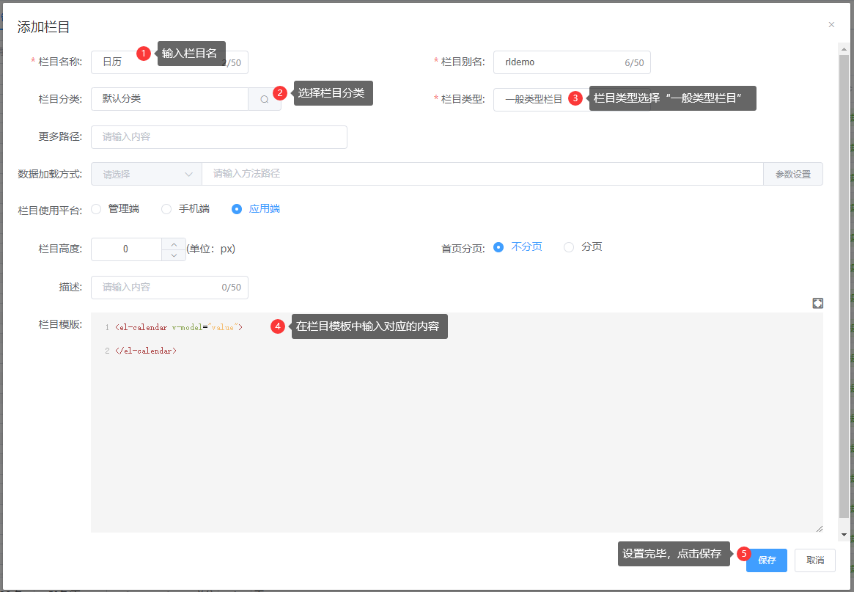Select the 管理端 platform radio button

point(96,209)
